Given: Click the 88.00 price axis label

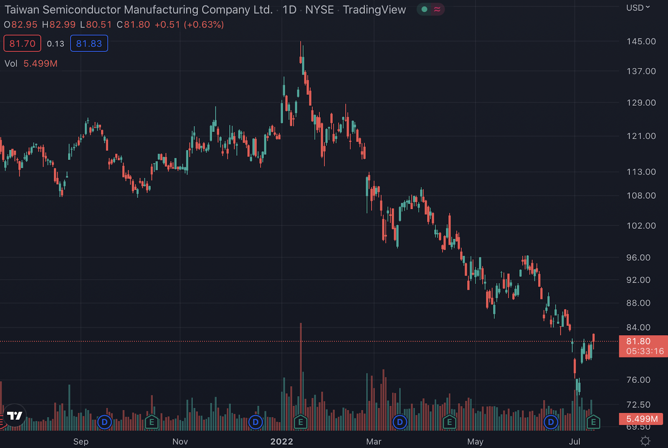Looking at the screenshot, I should click(x=638, y=303).
